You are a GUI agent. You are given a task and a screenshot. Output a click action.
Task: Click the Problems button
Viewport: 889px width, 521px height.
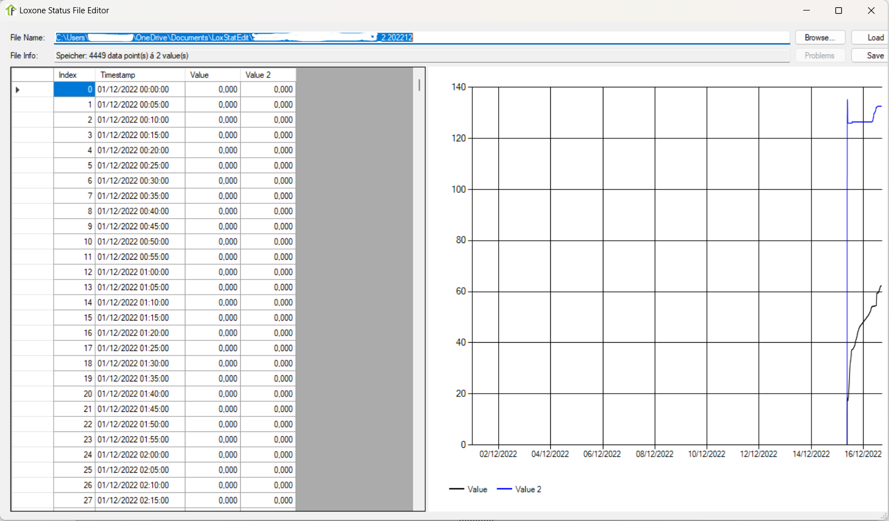point(819,55)
